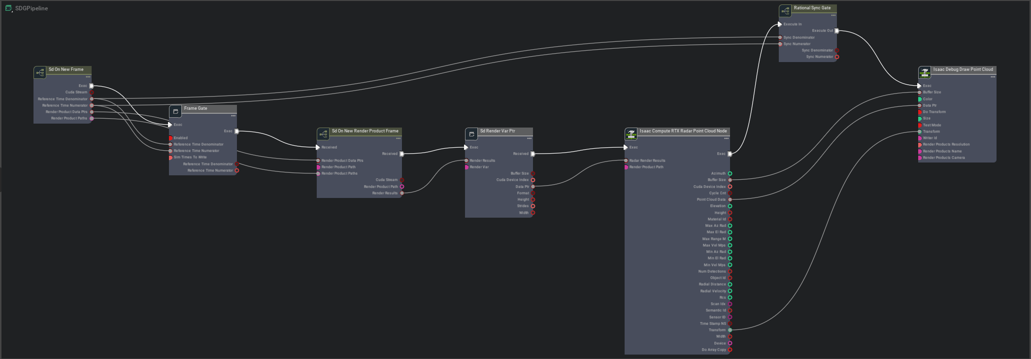
Task: Click the Sim Times To Write pin
Action: tap(171, 157)
